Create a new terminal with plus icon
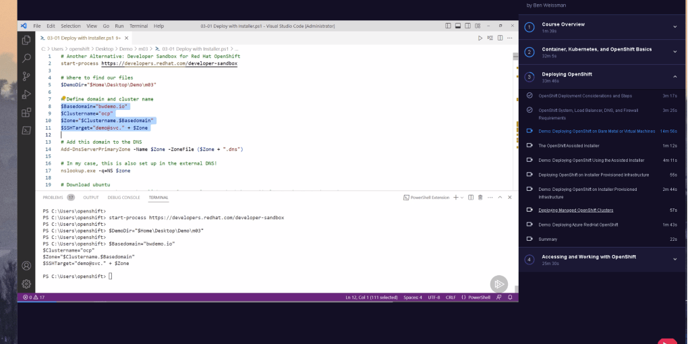Image resolution: width=690 pixels, height=344 pixels. click(456, 198)
